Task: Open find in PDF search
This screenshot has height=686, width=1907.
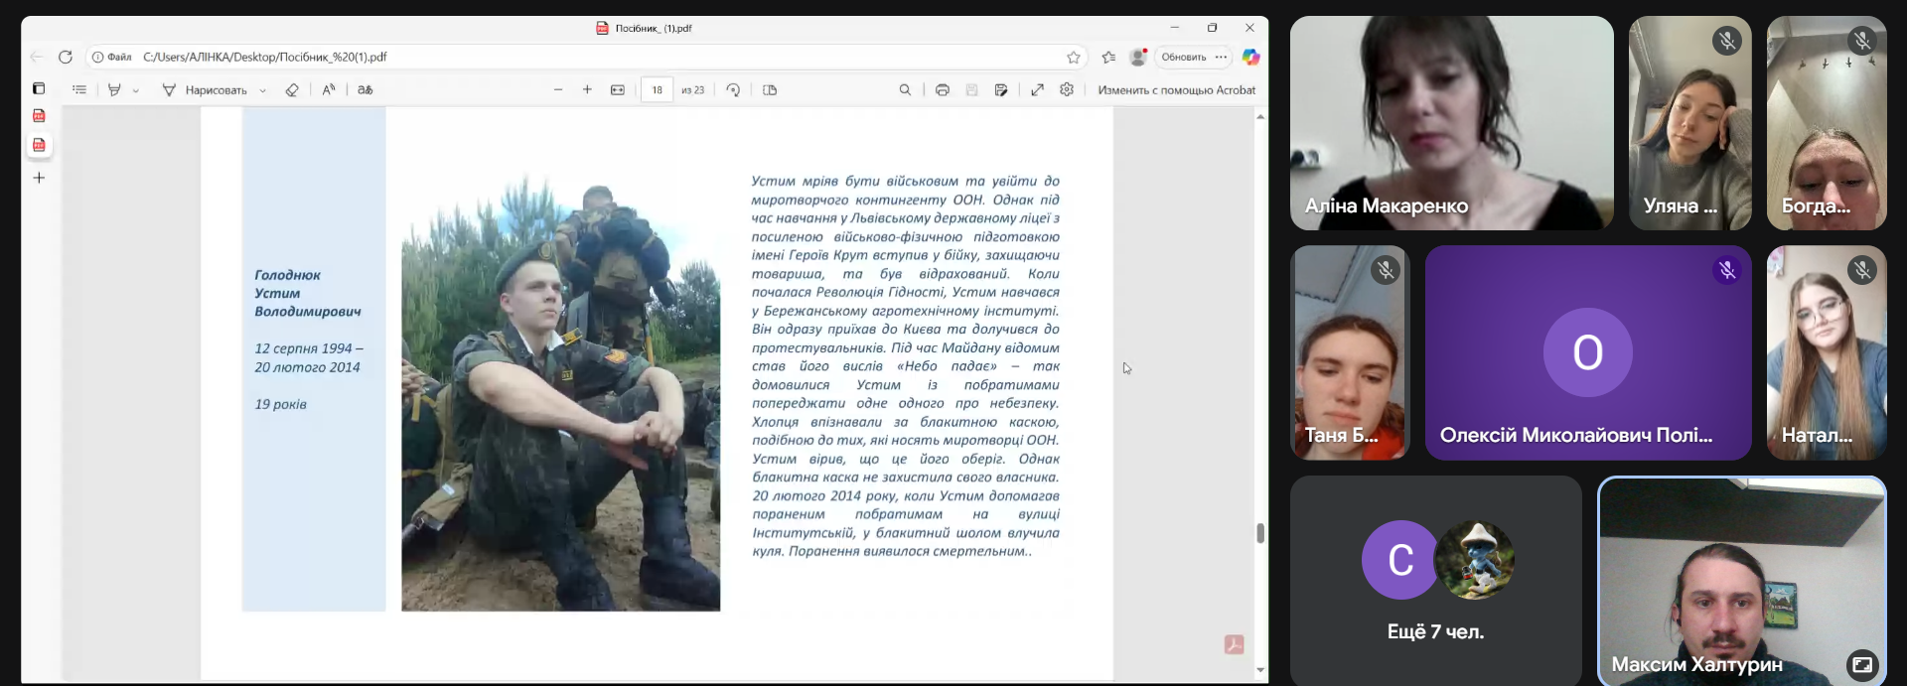Action: (x=905, y=90)
